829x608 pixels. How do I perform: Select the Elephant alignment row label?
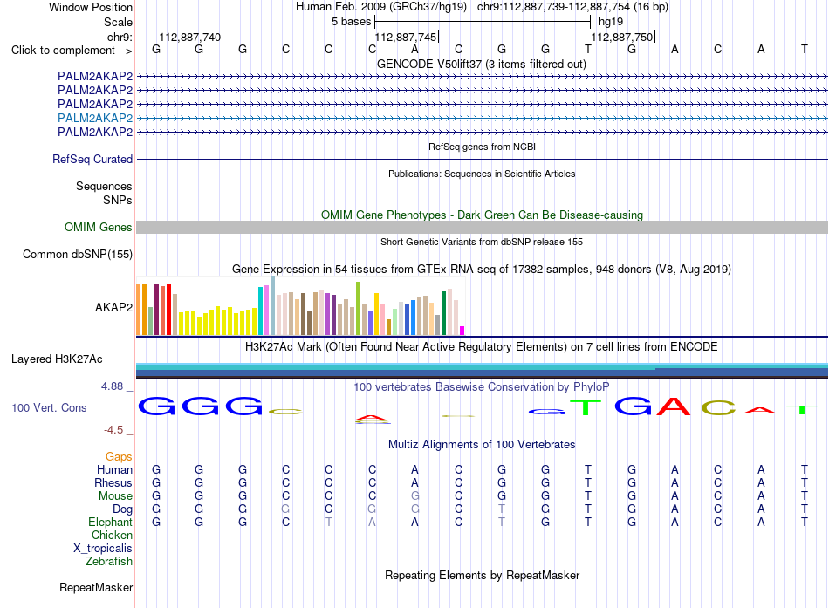click(x=110, y=522)
